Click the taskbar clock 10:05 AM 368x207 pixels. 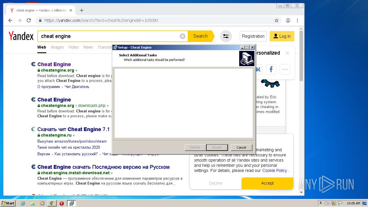click(x=353, y=203)
